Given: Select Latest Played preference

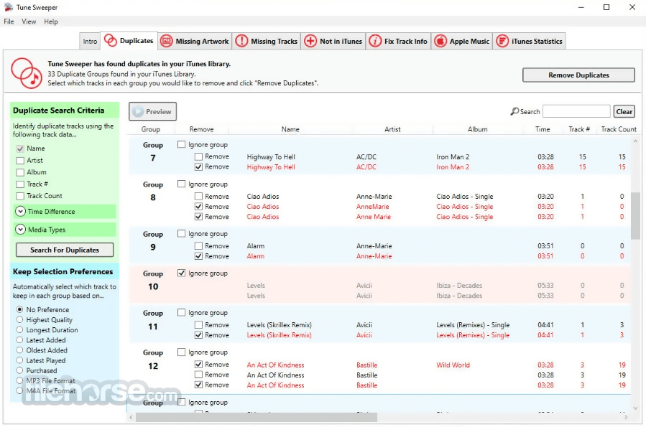Looking at the screenshot, I should [x=19, y=360].
